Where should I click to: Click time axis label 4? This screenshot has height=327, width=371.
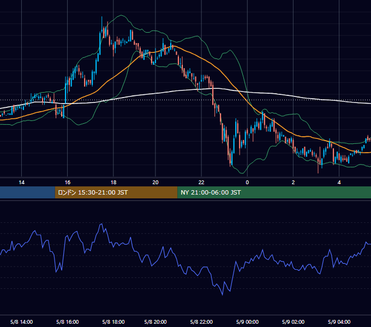339,183
